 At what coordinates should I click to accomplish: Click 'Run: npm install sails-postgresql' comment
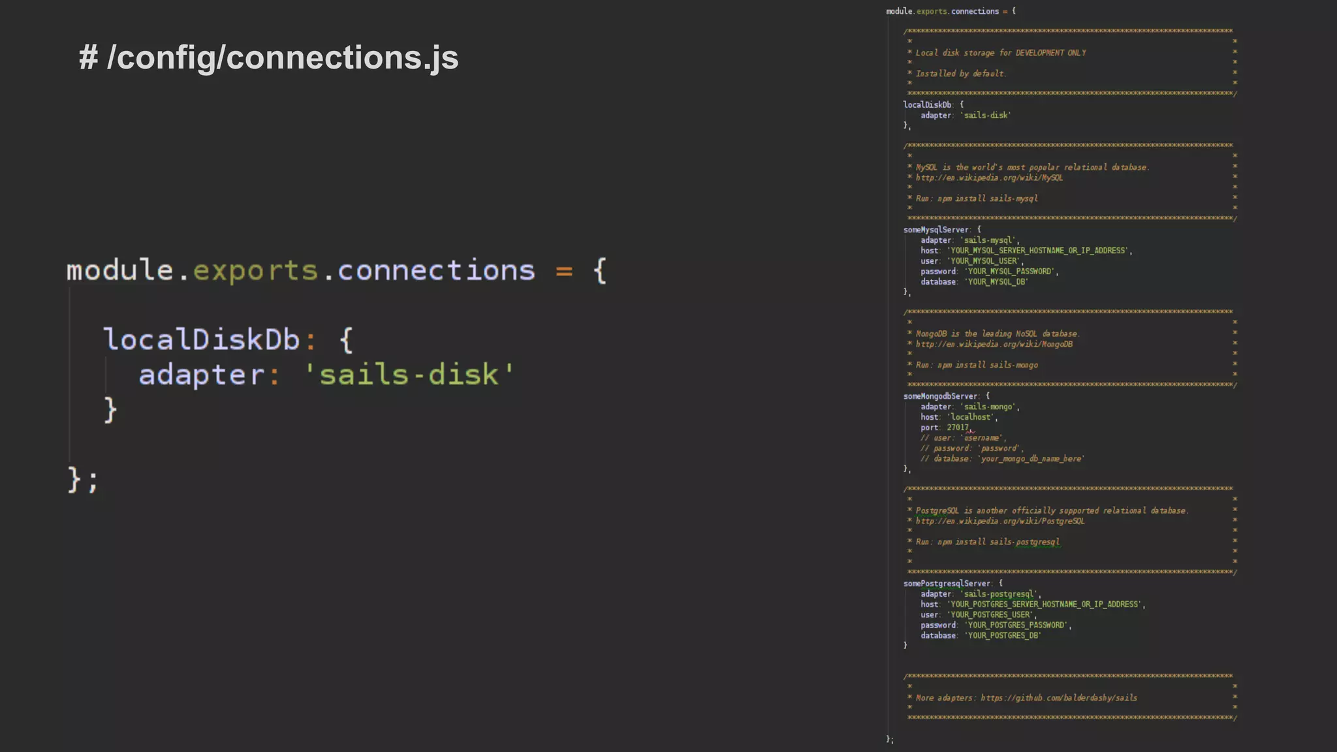(988, 542)
